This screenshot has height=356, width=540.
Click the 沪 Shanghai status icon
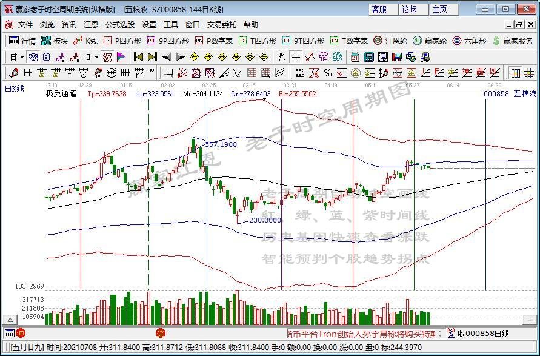21,333
